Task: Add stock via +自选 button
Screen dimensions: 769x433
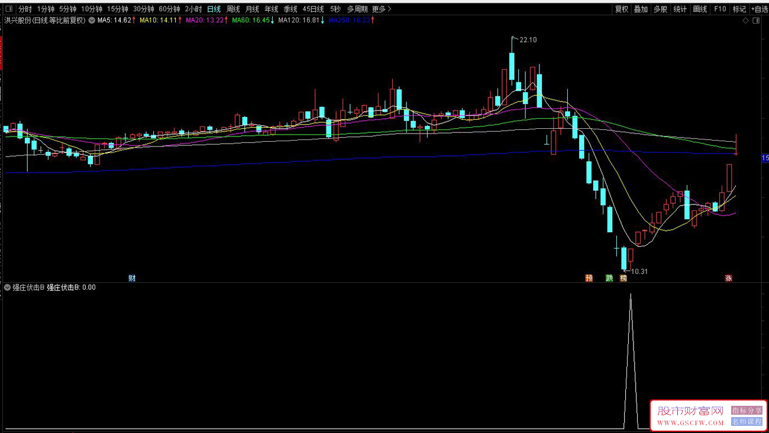Action: pyautogui.click(x=759, y=9)
